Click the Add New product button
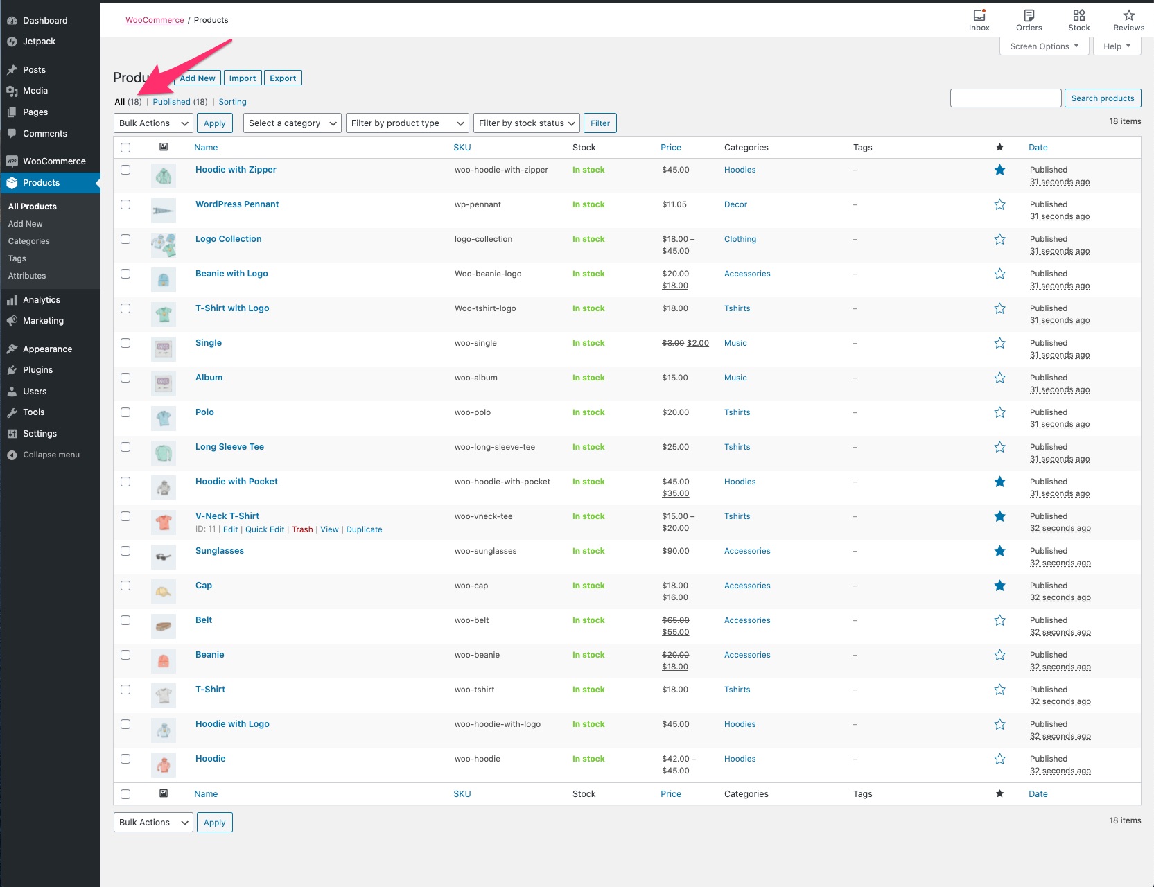 click(x=198, y=78)
